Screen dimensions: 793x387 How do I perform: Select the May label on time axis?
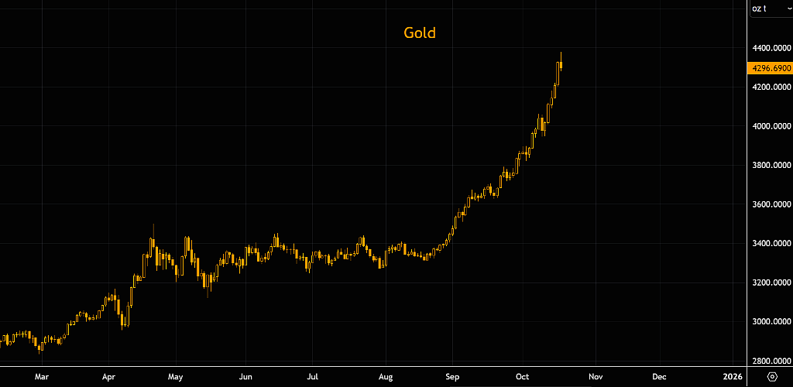click(176, 377)
